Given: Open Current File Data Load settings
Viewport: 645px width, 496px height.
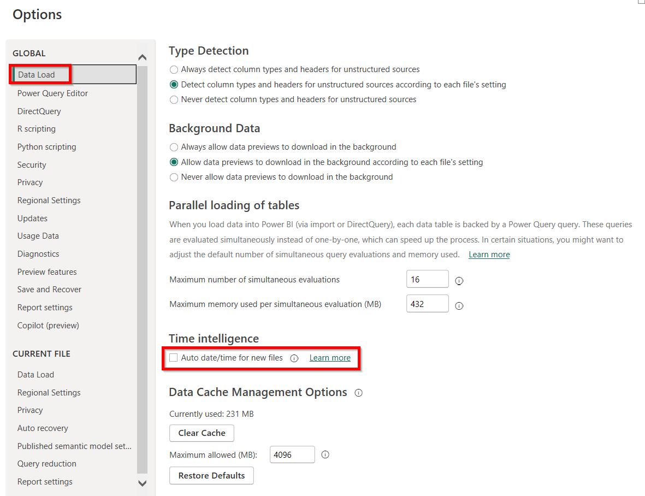Looking at the screenshot, I should point(35,375).
